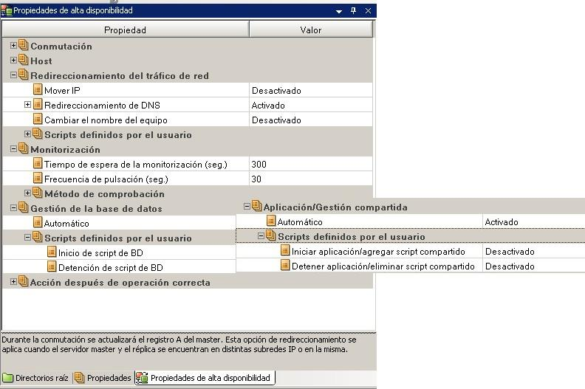This screenshot has height=389, width=585.
Task: Toggle the pin auto-hide button
Action: coord(353,11)
